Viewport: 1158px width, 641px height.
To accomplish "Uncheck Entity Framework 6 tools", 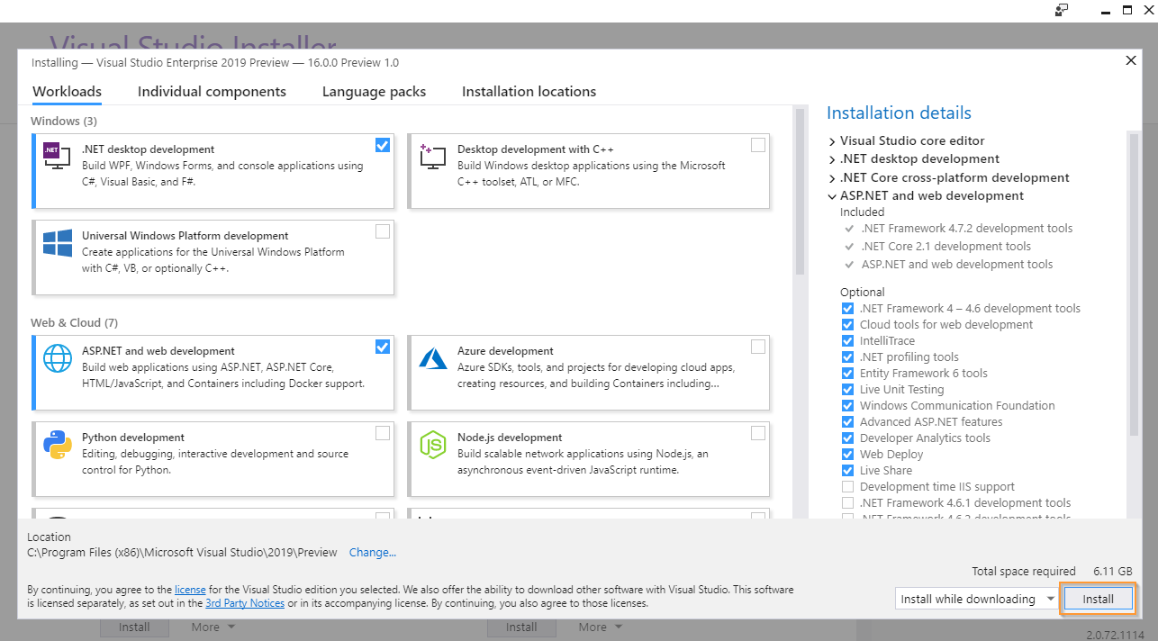I will (x=847, y=374).
